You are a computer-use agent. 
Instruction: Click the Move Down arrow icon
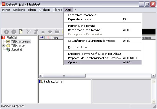pos(50,32)
